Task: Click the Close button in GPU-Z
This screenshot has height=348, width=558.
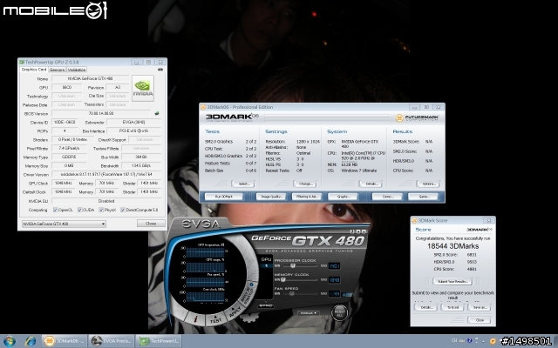Action: click(x=151, y=224)
